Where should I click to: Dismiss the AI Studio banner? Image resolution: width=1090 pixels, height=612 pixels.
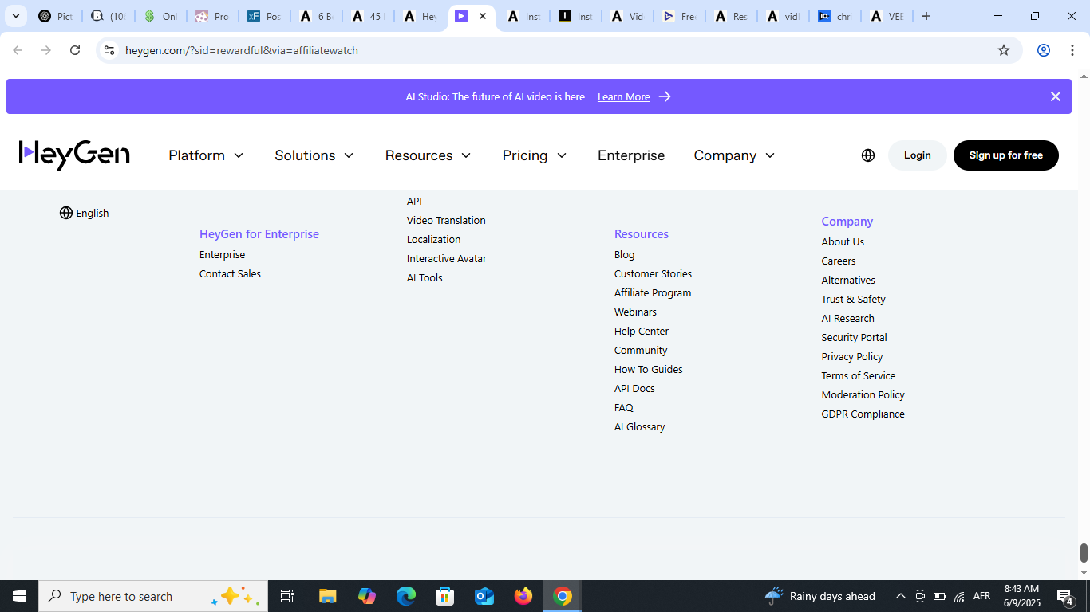(1055, 96)
